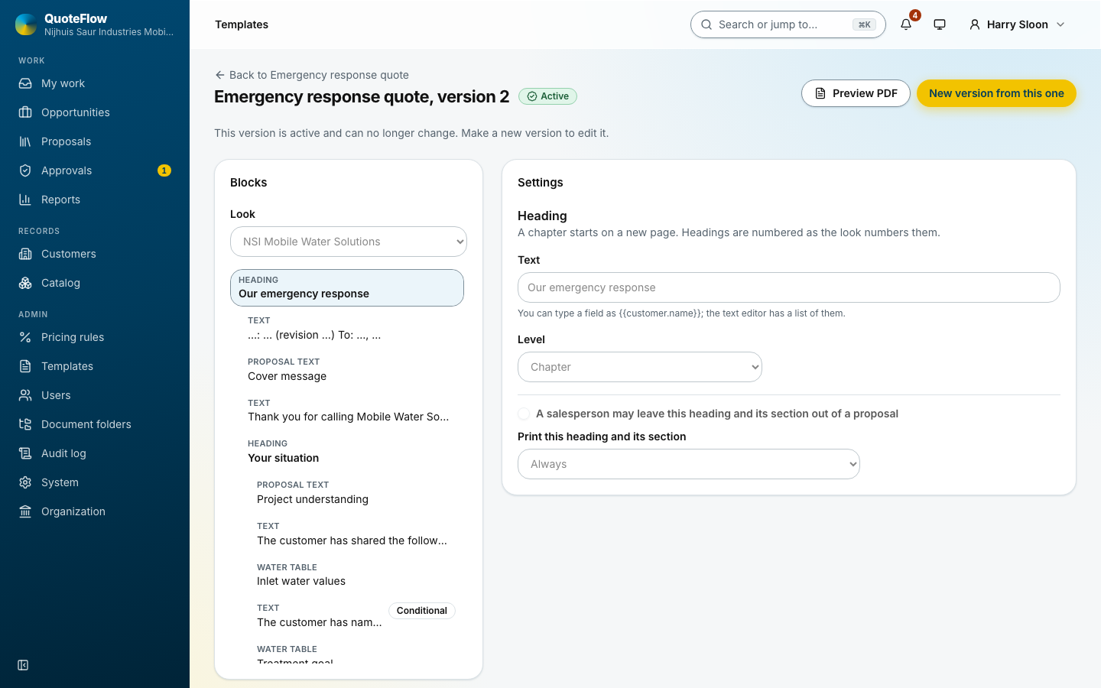
Task: Open Pricing rules page
Action: [x=95, y=337]
